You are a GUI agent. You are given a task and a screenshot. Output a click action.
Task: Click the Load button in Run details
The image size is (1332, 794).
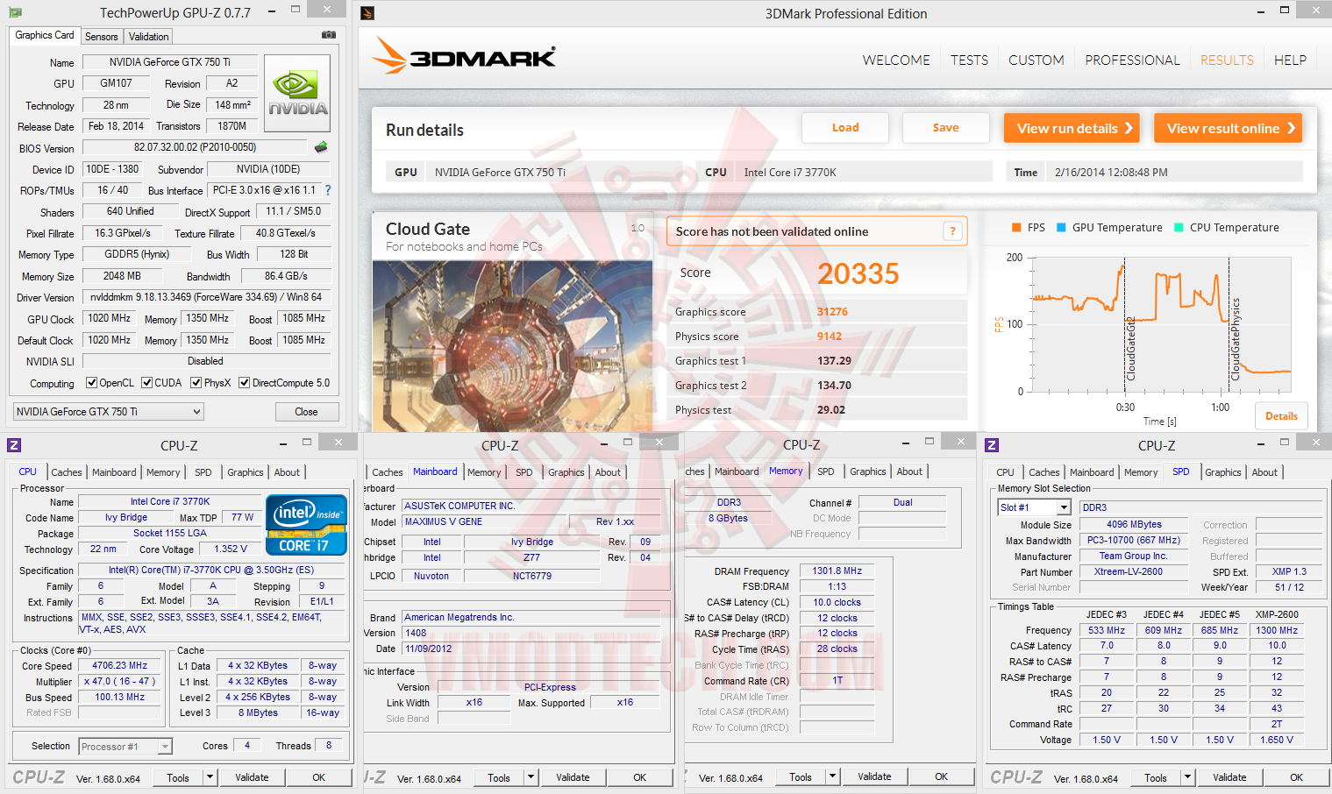pos(845,128)
